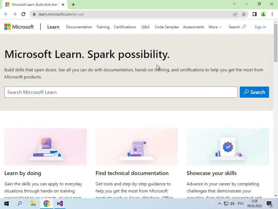Close the Microsoft Learn tab
Viewport: 278px width, 209px height.
click(63, 5)
